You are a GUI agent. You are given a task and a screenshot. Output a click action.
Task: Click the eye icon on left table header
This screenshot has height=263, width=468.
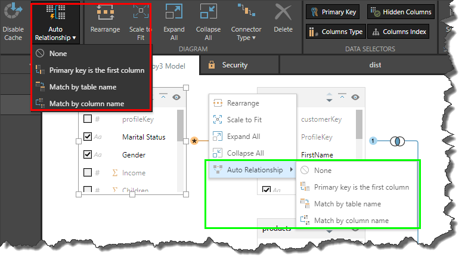click(176, 97)
